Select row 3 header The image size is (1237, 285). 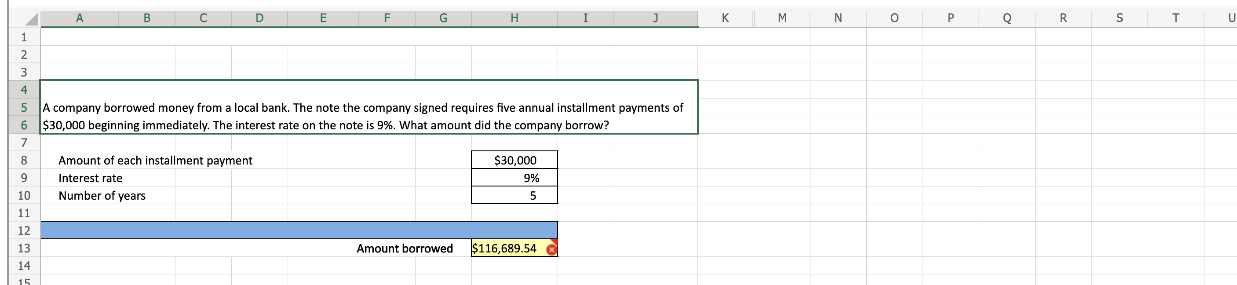pos(24,72)
